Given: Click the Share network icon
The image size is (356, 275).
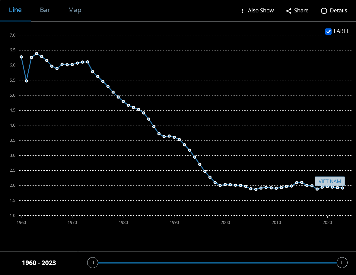Looking at the screenshot, I should coord(288,11).
